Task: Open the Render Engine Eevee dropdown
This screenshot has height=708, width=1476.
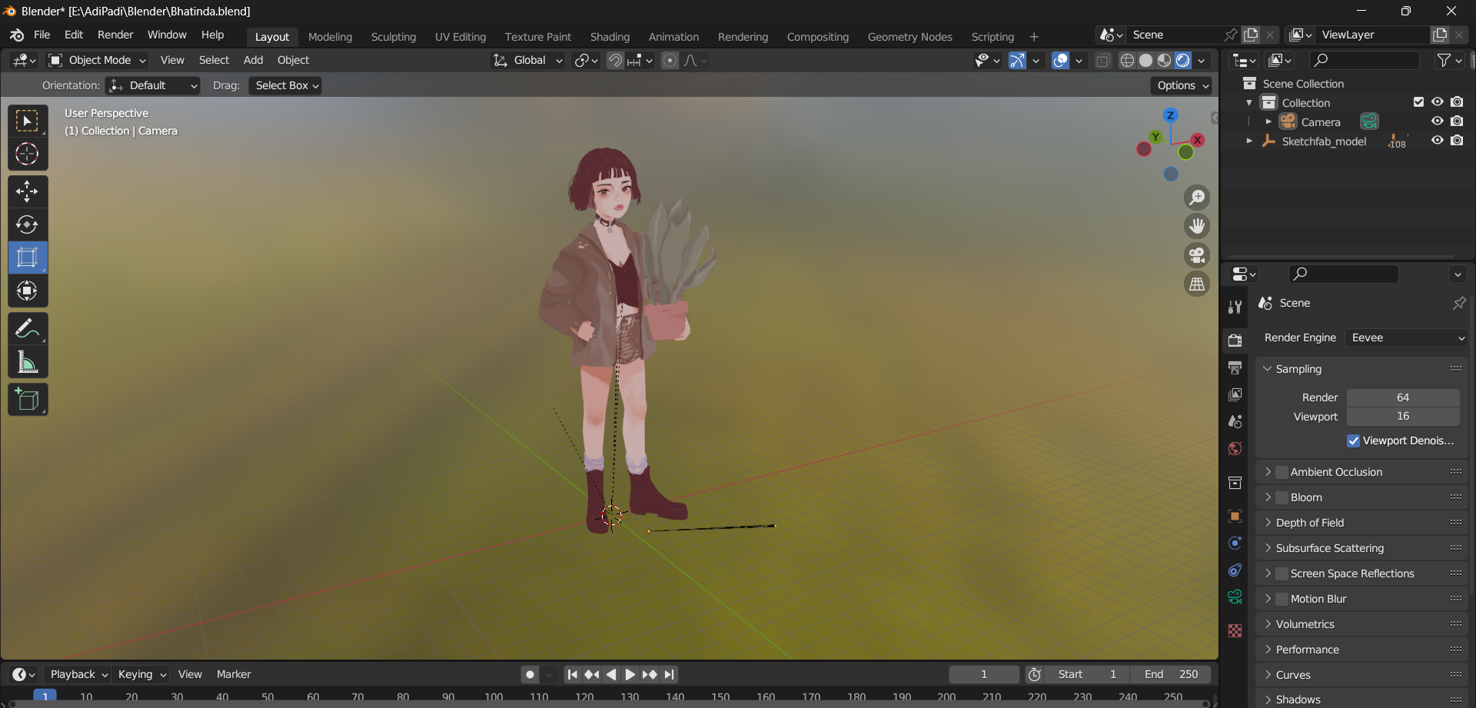Action: pyautogui.click(x=1406, y=337)
